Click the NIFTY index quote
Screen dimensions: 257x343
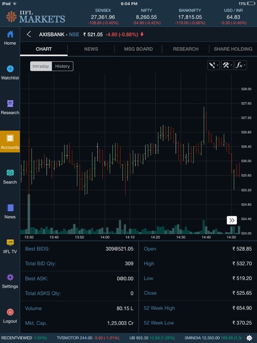pos(146,16)
